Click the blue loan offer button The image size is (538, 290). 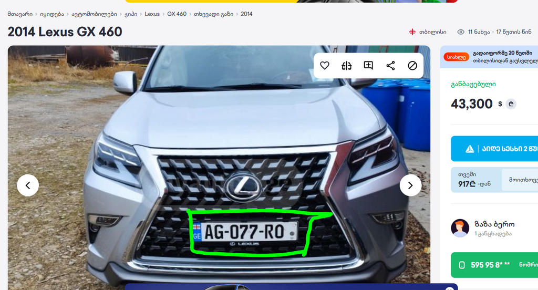point(494,149)
